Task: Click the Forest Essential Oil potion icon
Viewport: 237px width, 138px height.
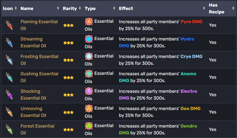Action: coord(9,129)
